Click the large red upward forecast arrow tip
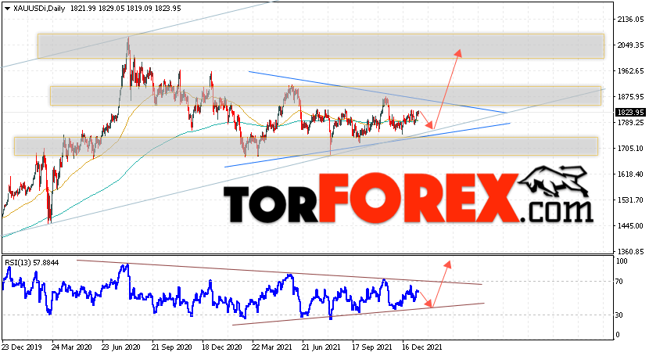The width and height of the screenshot is (649, 356). pyautogui.click(x=458, y=52)
